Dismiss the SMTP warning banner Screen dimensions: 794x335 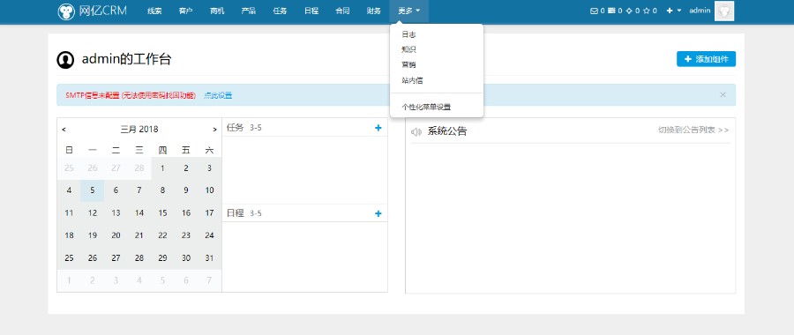pos(723,94)
